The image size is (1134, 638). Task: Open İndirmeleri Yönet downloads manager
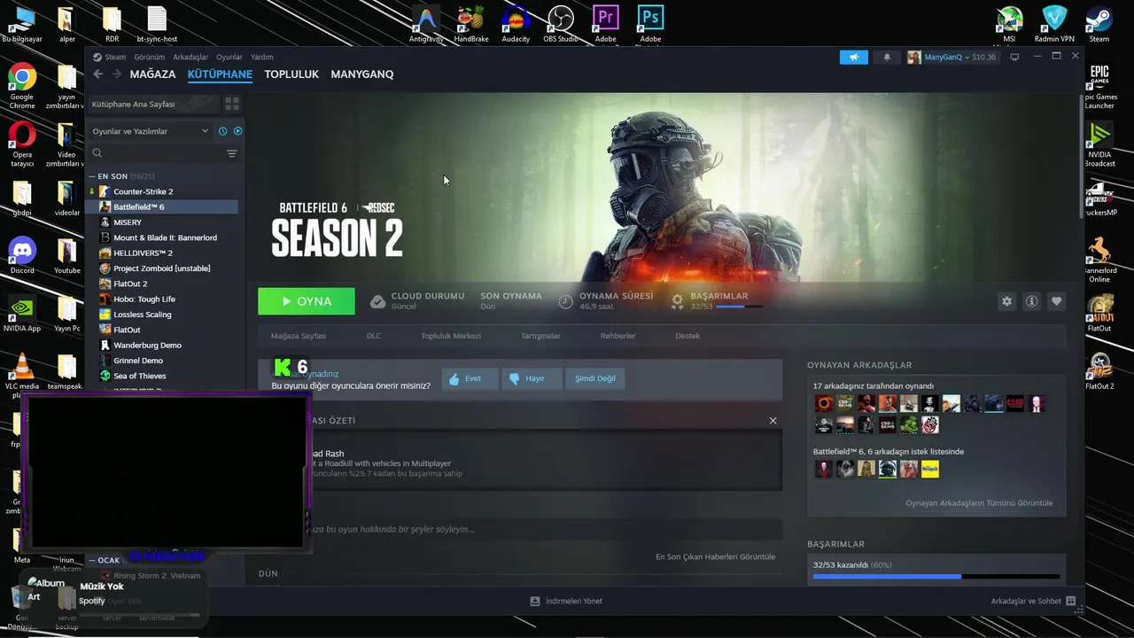[x=566, y=601]
